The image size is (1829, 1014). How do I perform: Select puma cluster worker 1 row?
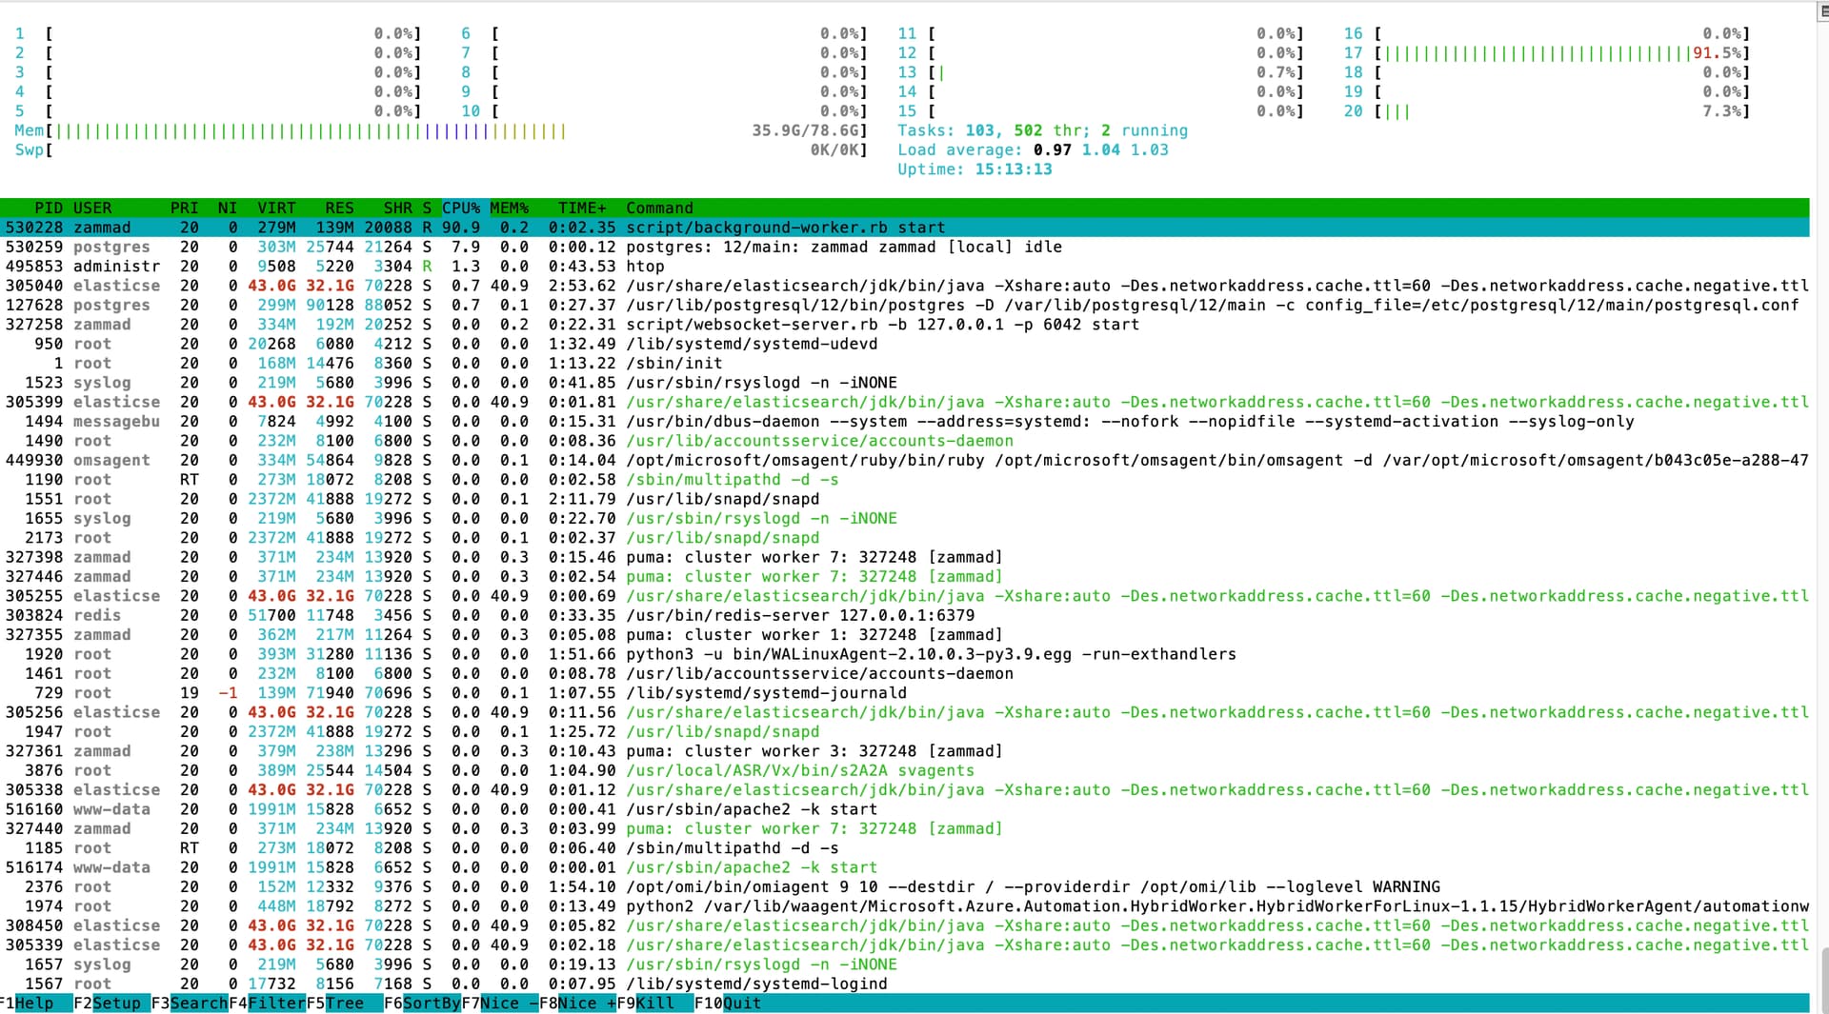(905, 634)
